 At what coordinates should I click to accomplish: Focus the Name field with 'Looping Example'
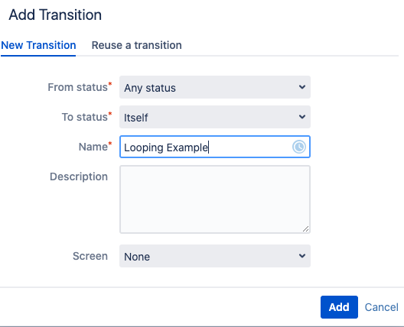215,147
